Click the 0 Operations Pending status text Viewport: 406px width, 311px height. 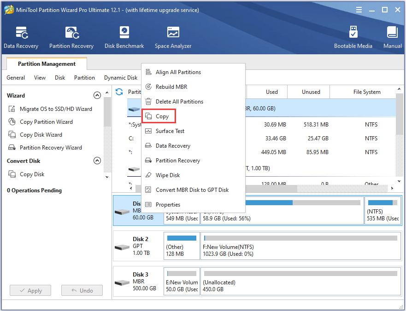pos(34,190)
